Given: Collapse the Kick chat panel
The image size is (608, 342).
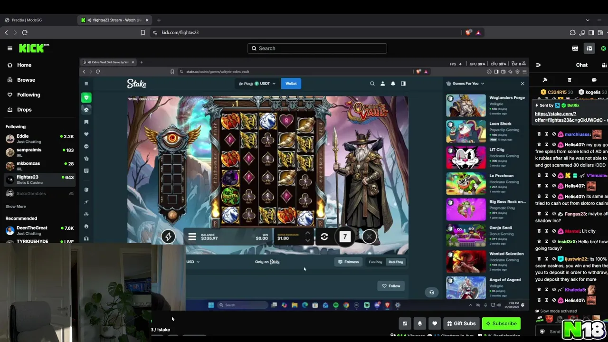Looking at the screenshot, I should click(538, 65).
